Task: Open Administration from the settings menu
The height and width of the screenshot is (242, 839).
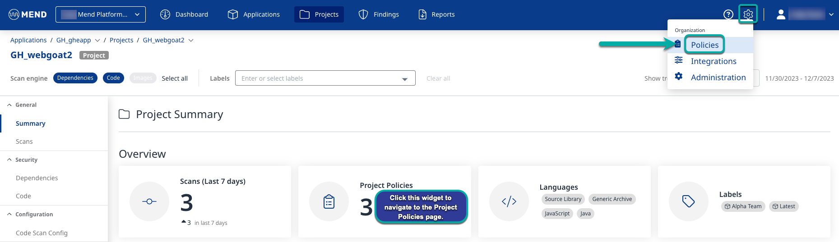Action: [718, 78]
